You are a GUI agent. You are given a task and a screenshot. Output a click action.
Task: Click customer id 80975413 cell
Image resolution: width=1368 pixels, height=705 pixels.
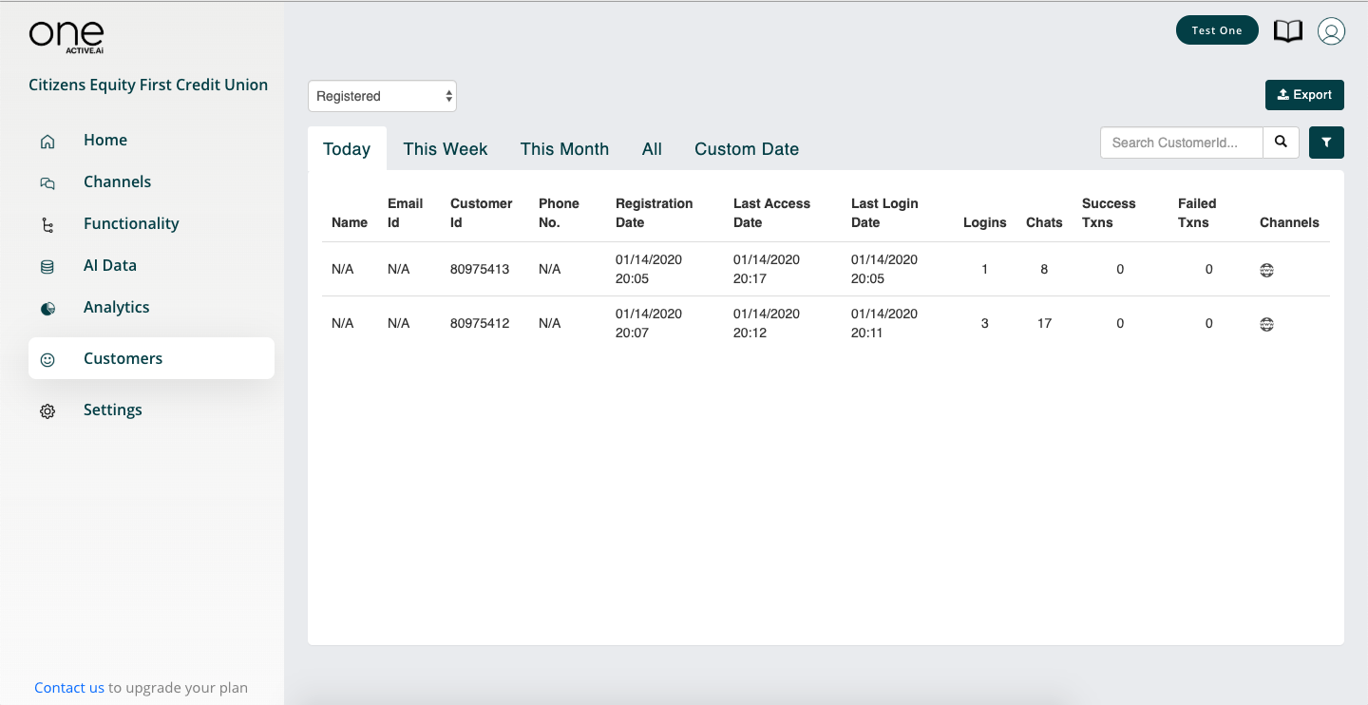(x=480, y=269)
